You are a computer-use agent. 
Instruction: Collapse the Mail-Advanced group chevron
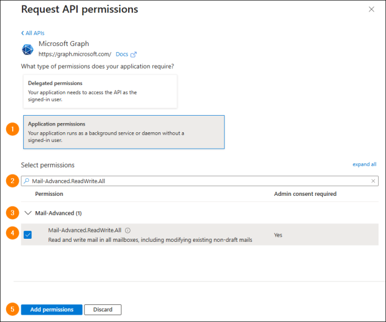click(28, 213)
